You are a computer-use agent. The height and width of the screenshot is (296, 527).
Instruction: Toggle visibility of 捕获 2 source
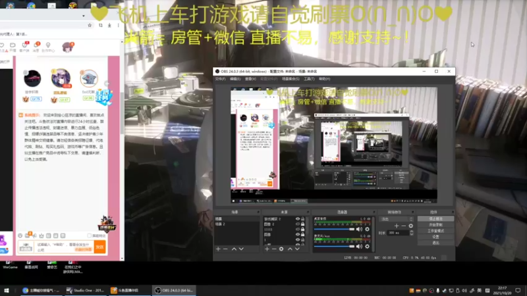(x=298, y=219)
